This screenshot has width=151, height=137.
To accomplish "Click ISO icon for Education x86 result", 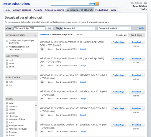I will (42, 132).
